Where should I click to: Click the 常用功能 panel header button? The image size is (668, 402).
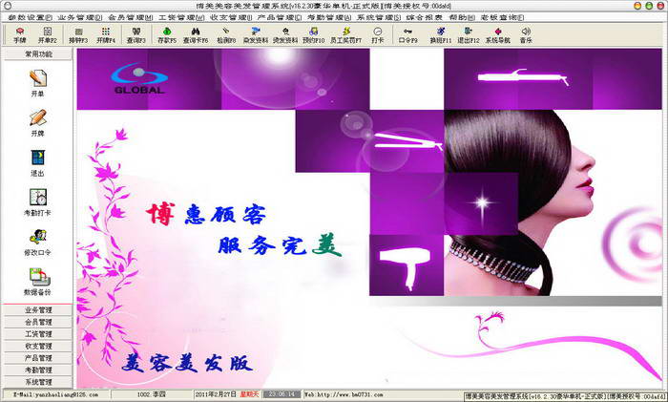(38, 55)
